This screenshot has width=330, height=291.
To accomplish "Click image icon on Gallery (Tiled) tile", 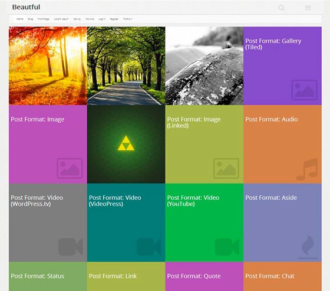I will 304,90.
